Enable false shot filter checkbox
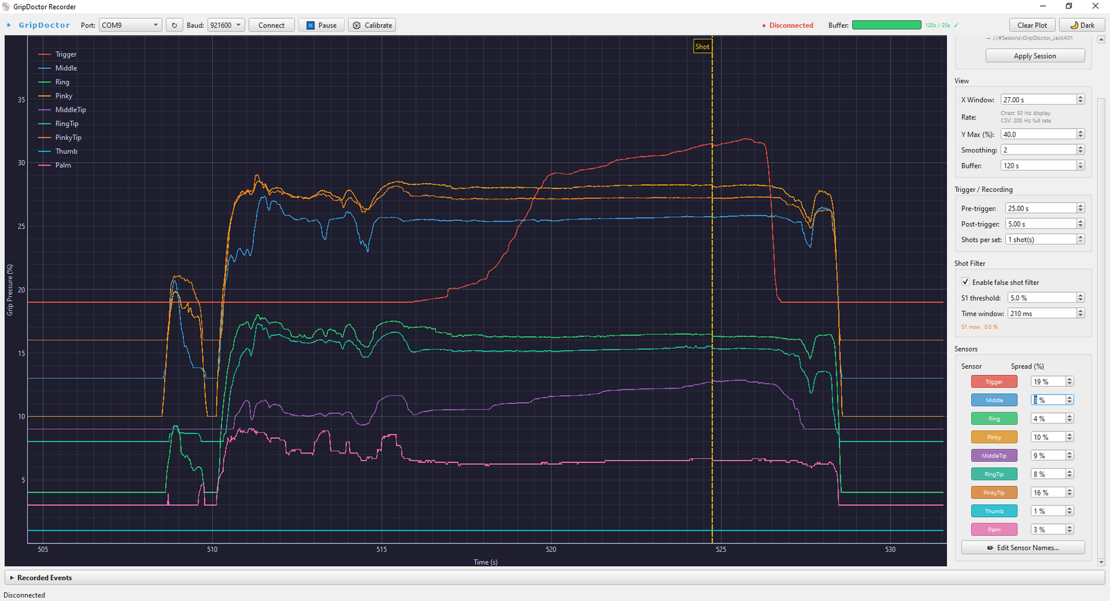This screenshot has height=601, width=1110. [966, 282]
